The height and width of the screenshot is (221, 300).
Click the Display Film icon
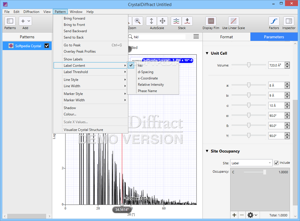point(211,21)
